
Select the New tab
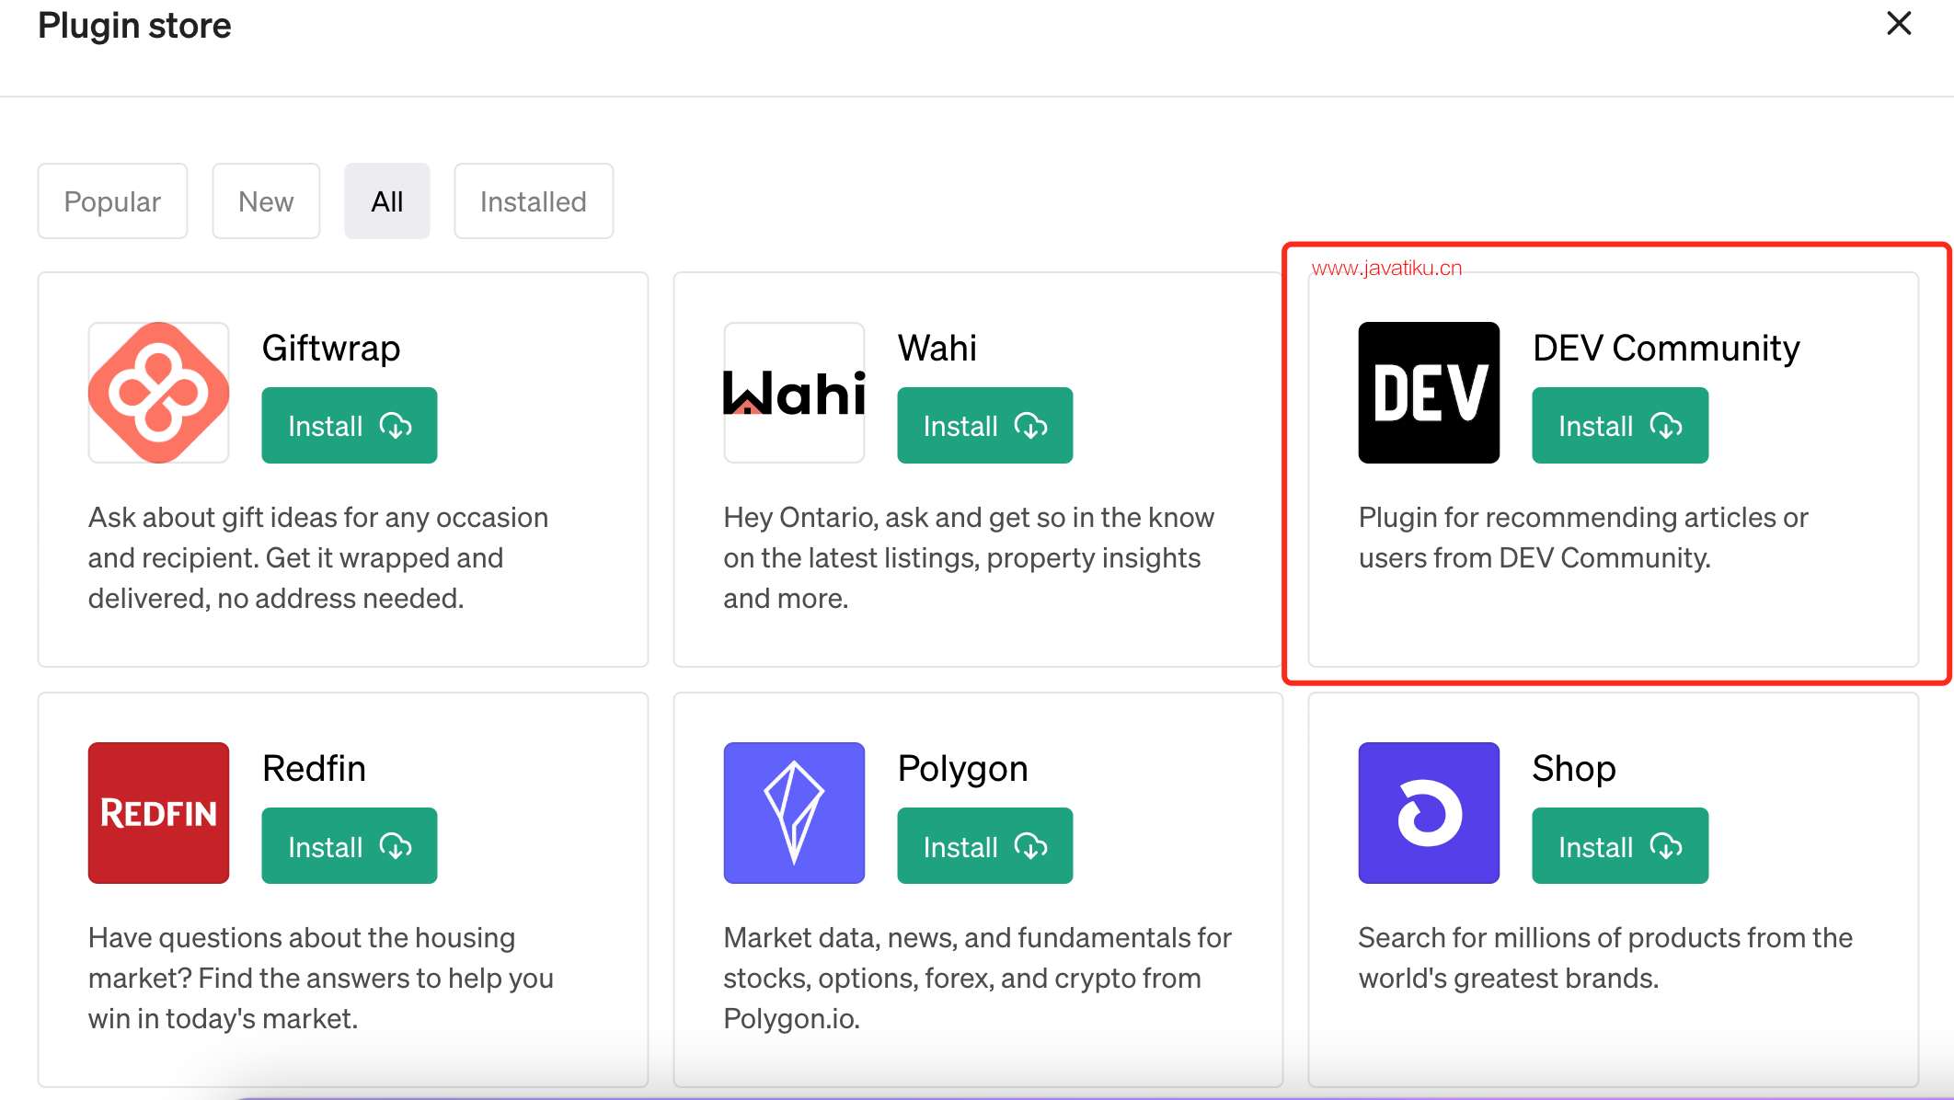coord(266,201)
